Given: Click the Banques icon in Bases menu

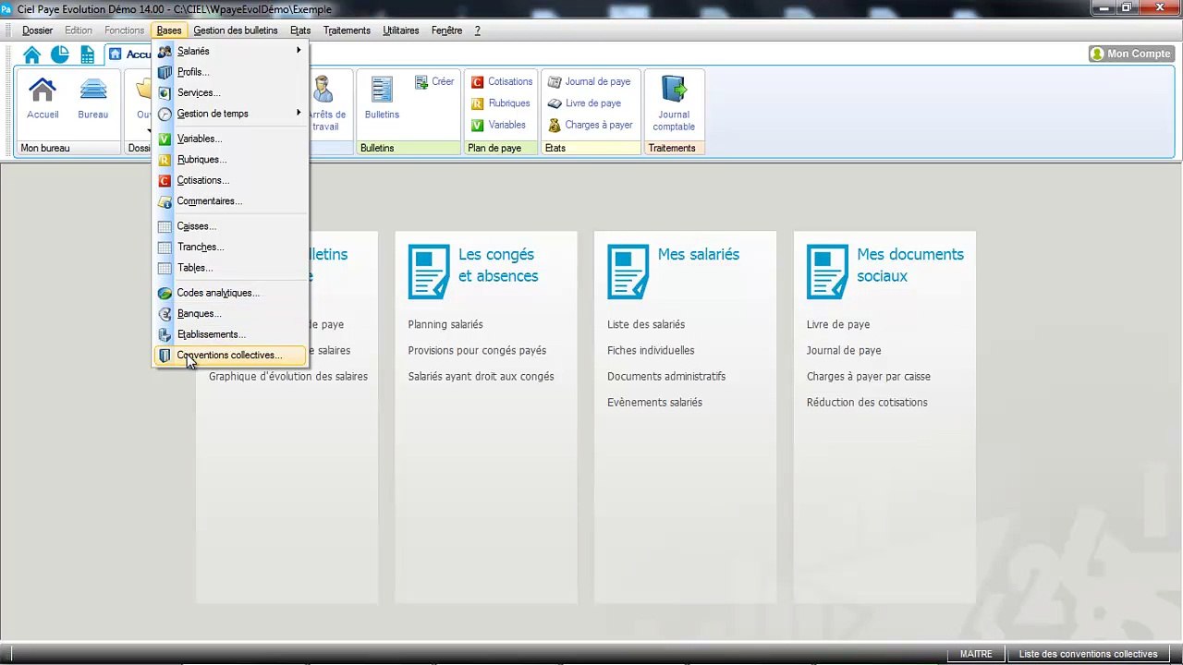Looking at the screenshot, I should coord(165,314).
